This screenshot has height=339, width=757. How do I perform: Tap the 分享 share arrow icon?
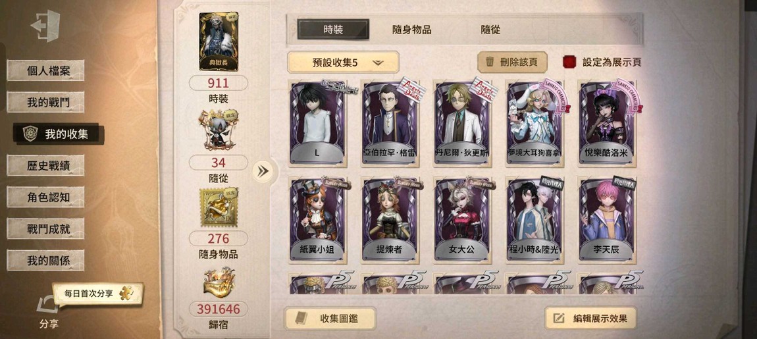tap(47, 305)
